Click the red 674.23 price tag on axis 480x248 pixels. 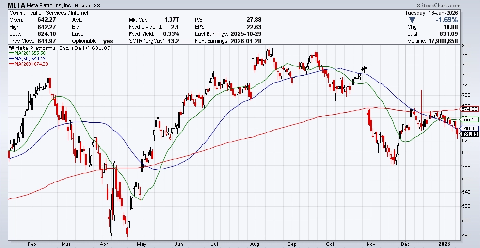coord(469,109)
